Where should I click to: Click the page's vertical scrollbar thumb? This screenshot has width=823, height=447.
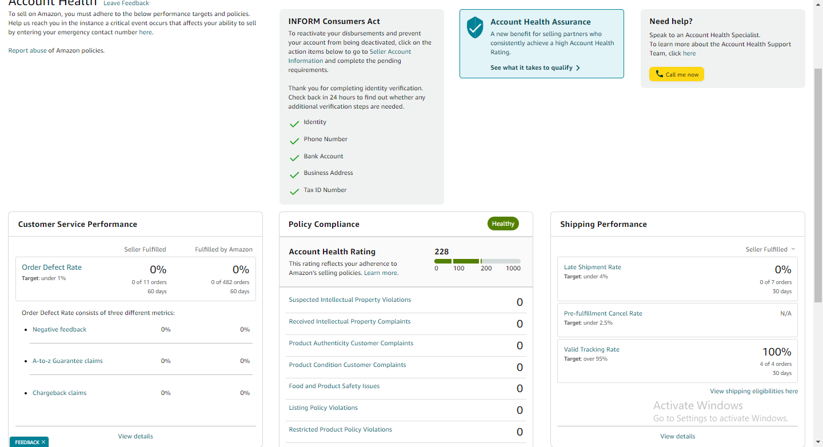818,185
